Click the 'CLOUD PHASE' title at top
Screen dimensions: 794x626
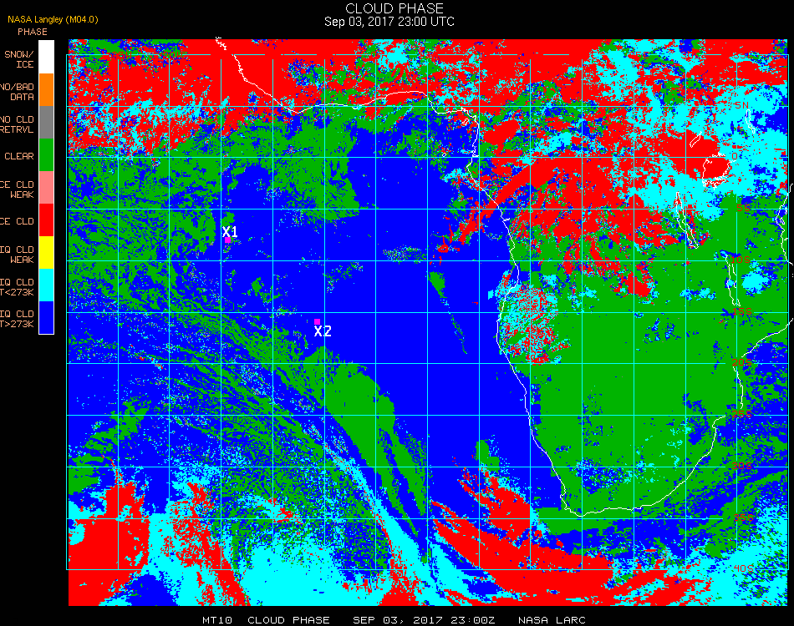[394, 8]
